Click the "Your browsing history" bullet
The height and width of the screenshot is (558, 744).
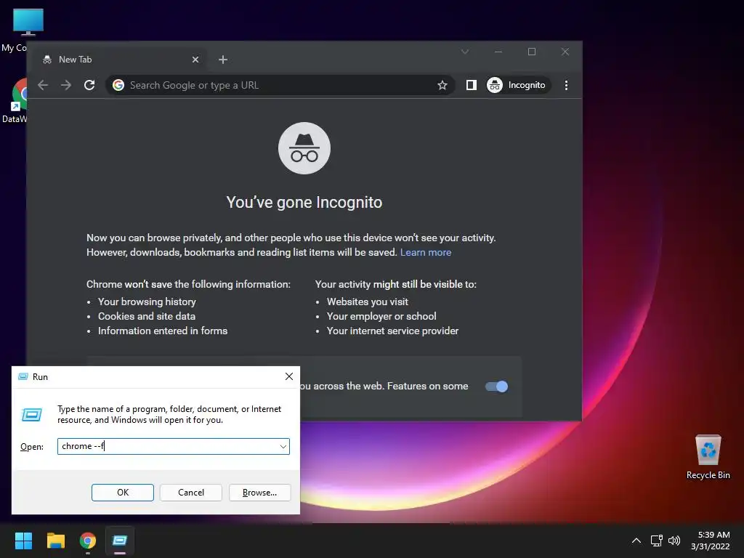point(147,302)
